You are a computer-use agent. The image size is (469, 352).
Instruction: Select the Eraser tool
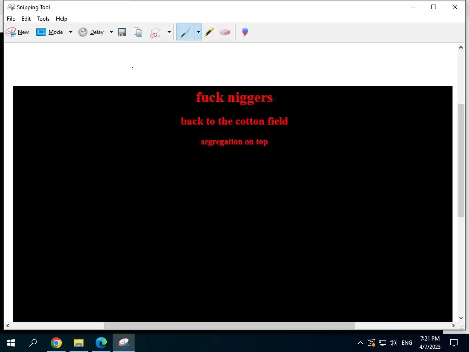click(224, 32)
